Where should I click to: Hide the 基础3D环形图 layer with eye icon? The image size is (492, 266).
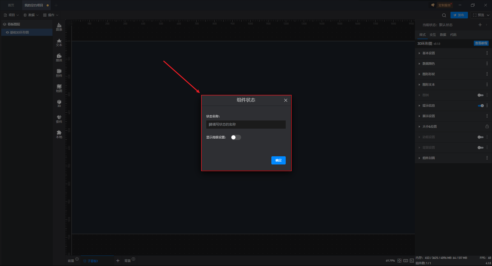click(x=7, y=32)
